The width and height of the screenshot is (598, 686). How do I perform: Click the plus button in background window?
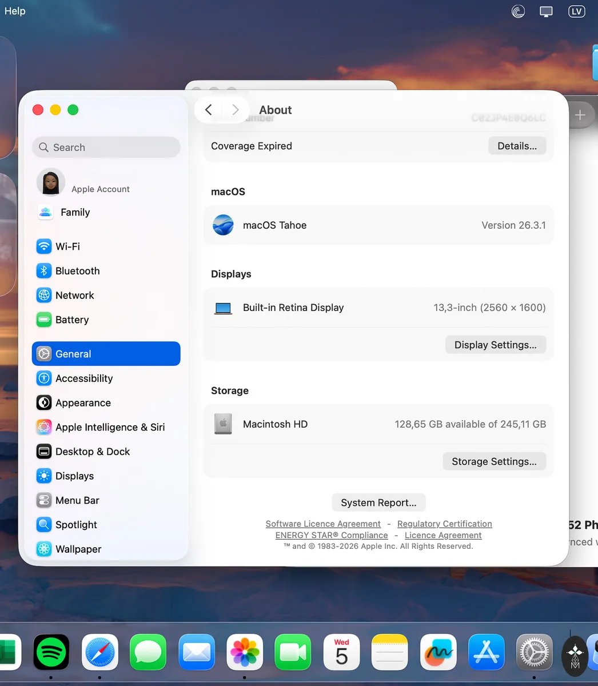pos(580,115)
